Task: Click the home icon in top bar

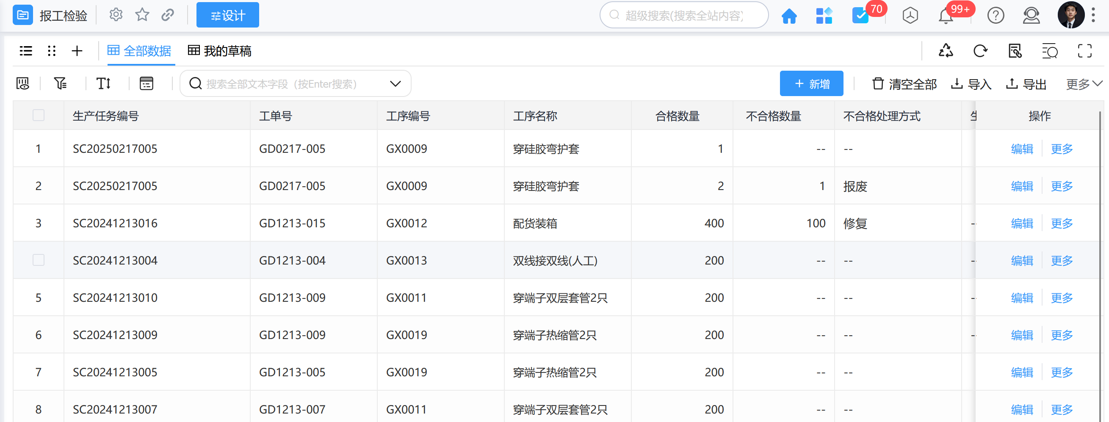Action: [789, 16]
